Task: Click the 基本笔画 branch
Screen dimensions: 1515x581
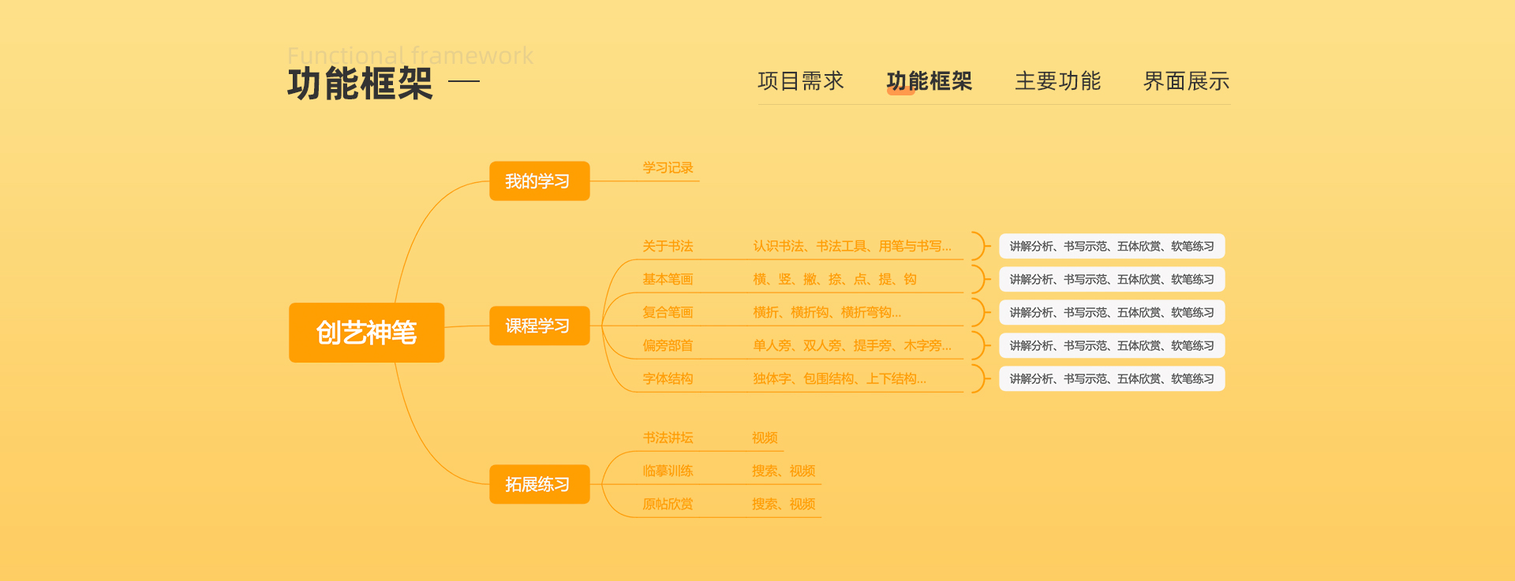Action: pos(668,279)
